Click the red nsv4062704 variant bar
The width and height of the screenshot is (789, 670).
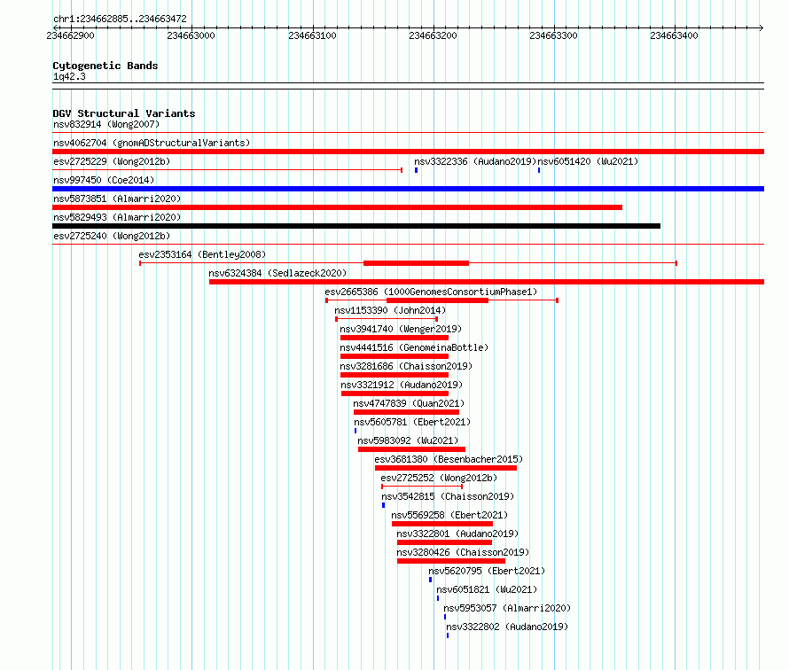[x=408, y=152]
